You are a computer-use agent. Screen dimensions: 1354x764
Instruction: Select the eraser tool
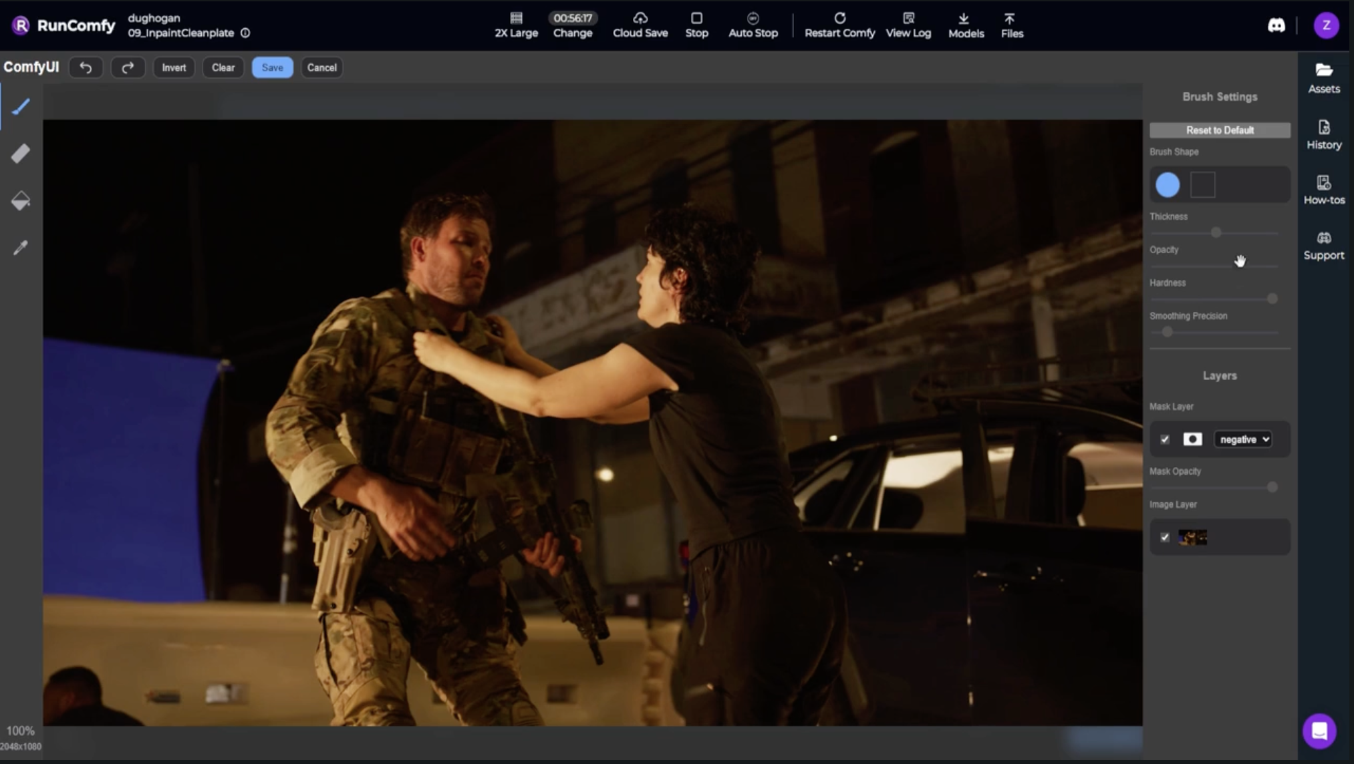point(21,154)
